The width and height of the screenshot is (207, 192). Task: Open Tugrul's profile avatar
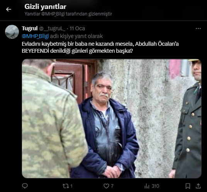coord(12,32)
